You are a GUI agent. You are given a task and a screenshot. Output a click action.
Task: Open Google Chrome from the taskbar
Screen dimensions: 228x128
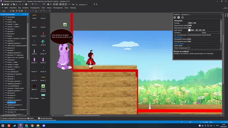point(32,126)
